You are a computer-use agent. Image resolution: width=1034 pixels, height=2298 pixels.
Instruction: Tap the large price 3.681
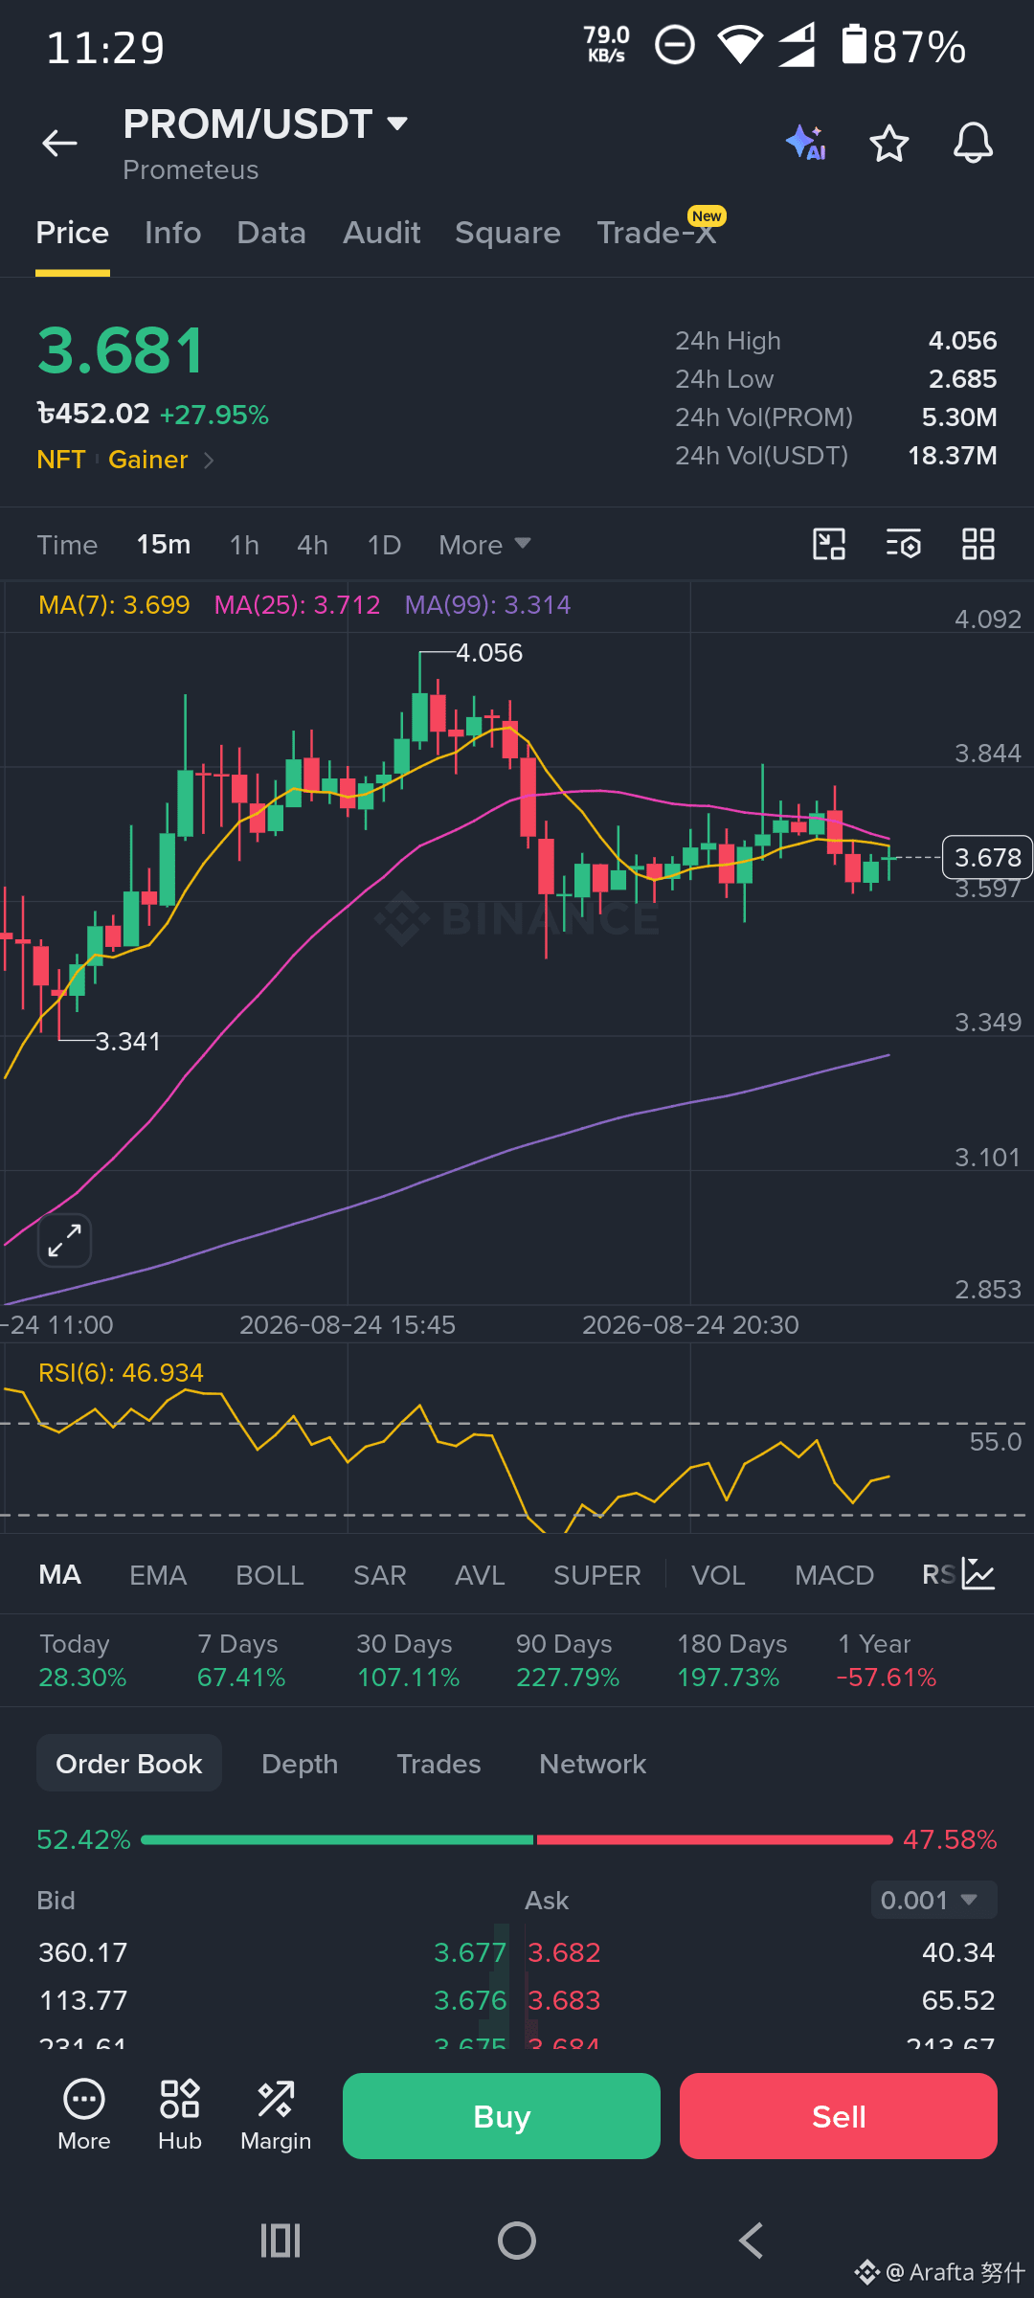coord(121,350)
